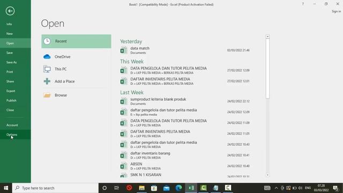Image resolution: width=343 pixels, height=193 pixels.
Task: Open the ABSEN workbook
Action: (x=185, y=166)
